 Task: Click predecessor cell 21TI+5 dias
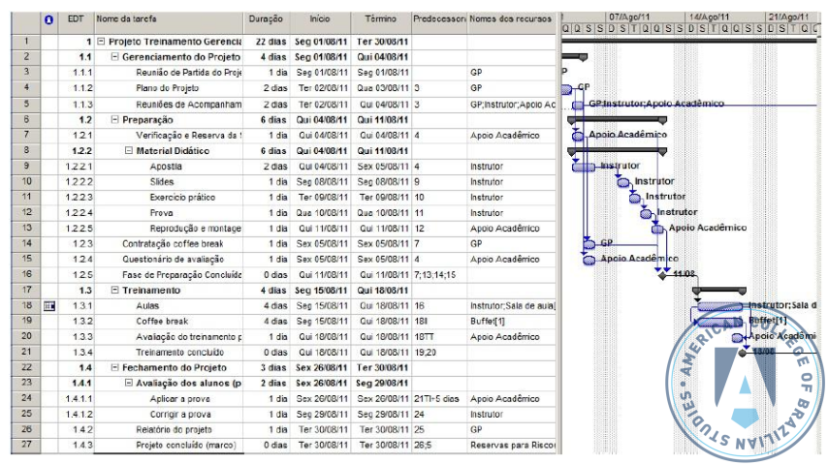point(439,398)
